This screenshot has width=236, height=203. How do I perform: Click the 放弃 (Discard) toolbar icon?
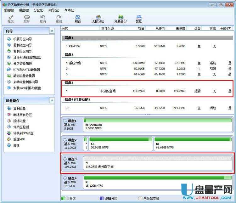click(27, 19)
